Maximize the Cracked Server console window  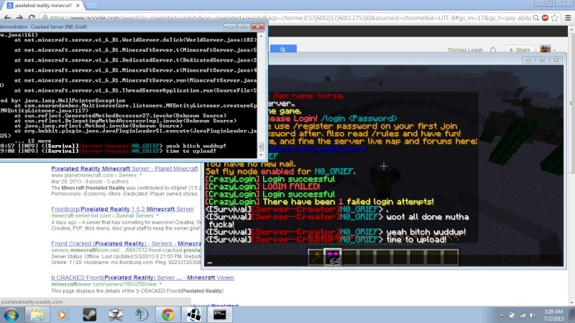[x=244, y=27]
